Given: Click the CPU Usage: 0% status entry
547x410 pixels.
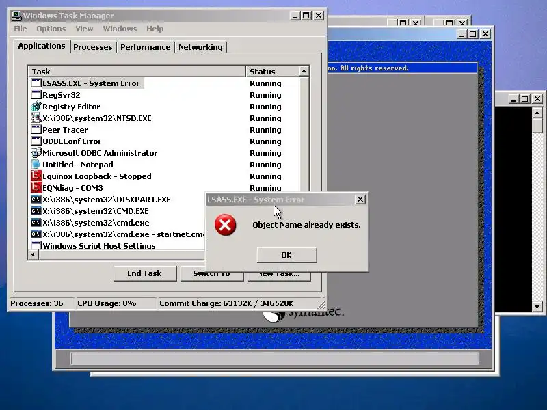Looking at the screenshot, I should (116, 303).
